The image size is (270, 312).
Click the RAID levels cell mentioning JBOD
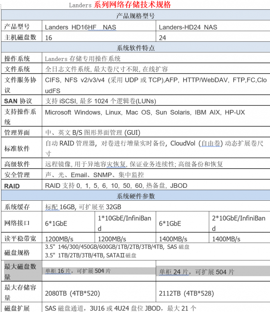(x=116, y=185)
